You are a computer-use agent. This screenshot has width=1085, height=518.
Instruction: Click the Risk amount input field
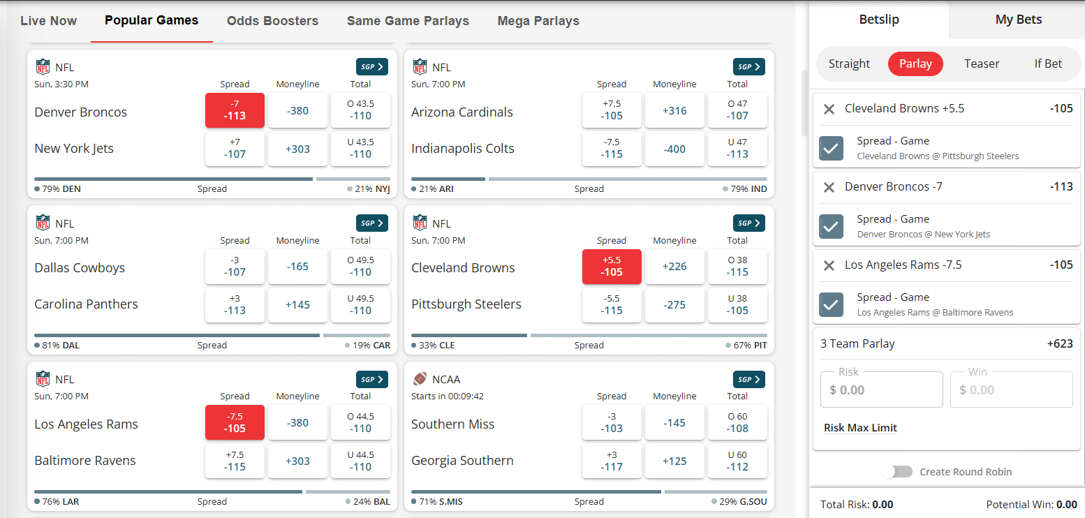881,389
